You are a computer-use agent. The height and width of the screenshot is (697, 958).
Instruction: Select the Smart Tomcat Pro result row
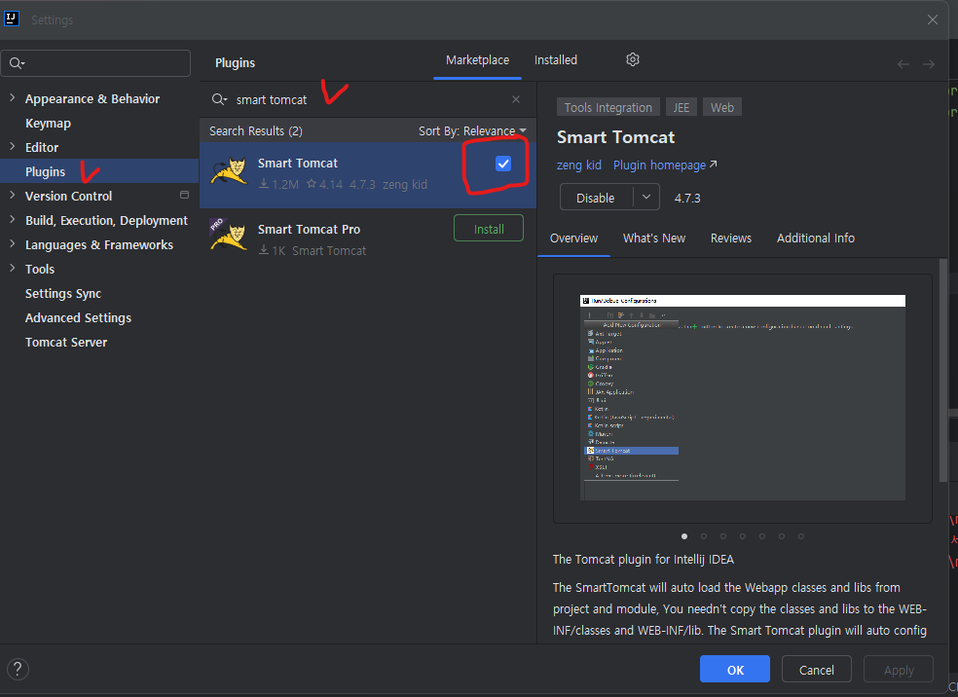point(368,239)
